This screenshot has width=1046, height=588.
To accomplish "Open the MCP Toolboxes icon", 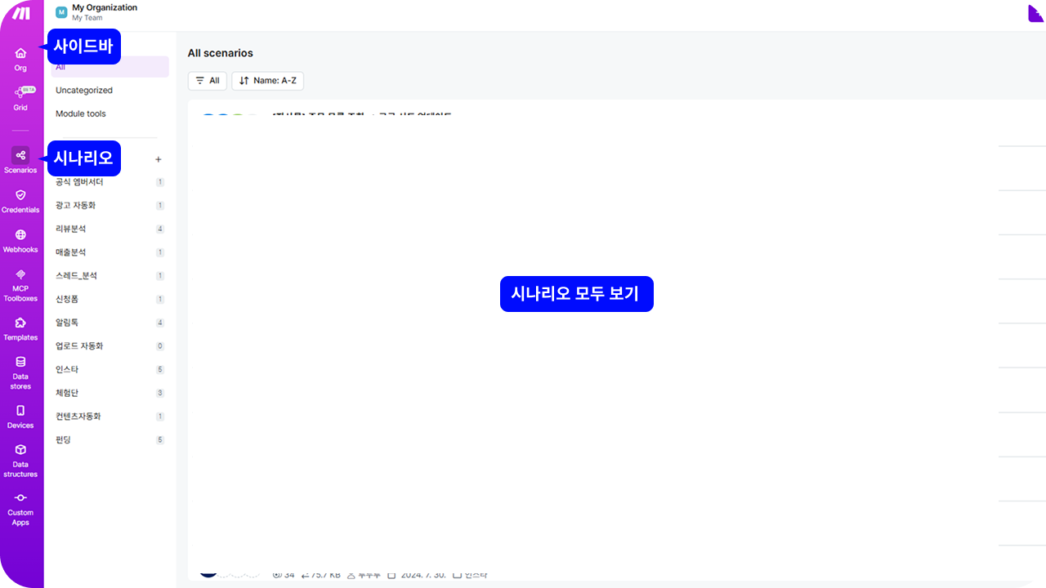I will [x=20, y=274].
